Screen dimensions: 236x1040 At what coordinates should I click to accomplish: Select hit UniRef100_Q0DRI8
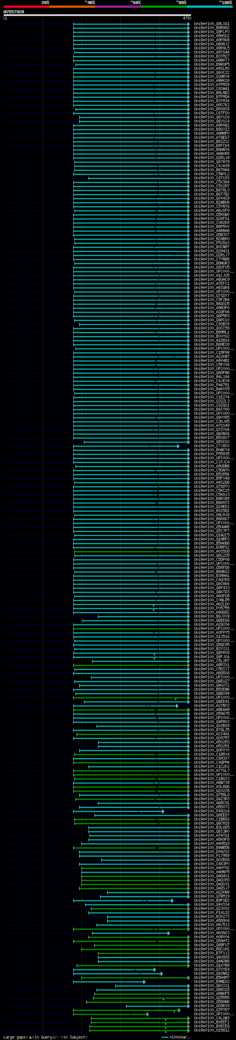click(x=212, y=1006)
